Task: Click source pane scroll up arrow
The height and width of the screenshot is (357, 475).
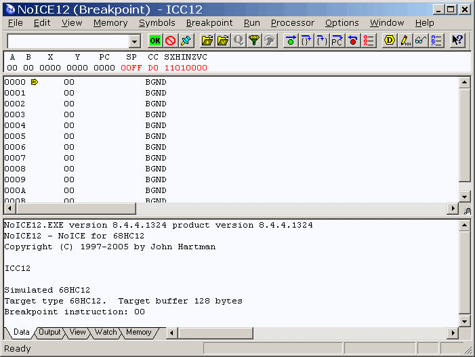Action: point(464,82)
